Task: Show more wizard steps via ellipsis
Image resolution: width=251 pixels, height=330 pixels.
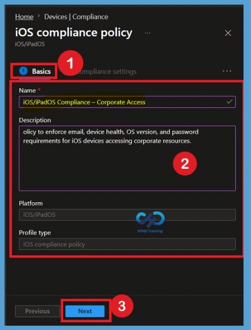Action: [227, 71]
